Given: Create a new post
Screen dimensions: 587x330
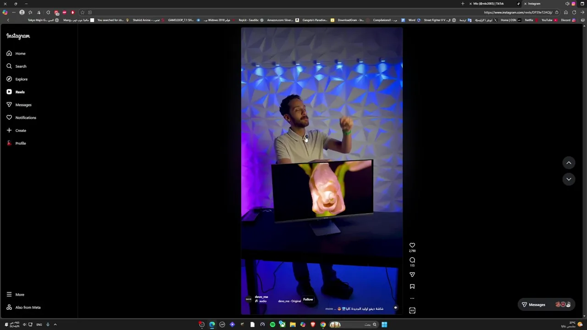Looking at the screenshot, I should 16,131.
